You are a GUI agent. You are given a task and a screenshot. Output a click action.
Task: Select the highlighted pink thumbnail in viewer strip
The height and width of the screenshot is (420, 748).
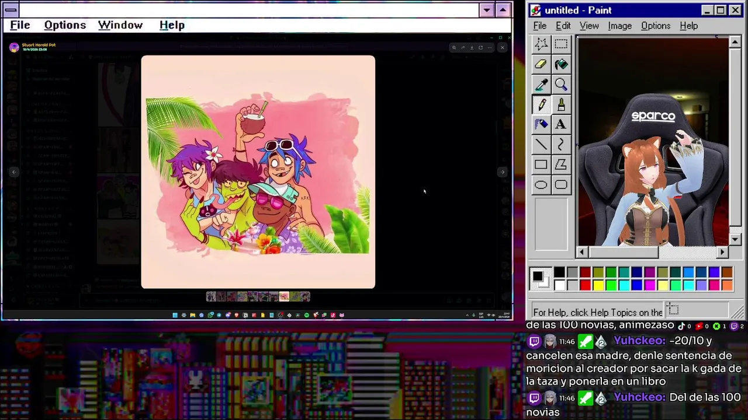pos(284,296)
